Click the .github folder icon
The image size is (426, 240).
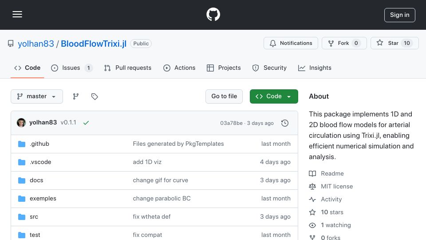[22, 144]
